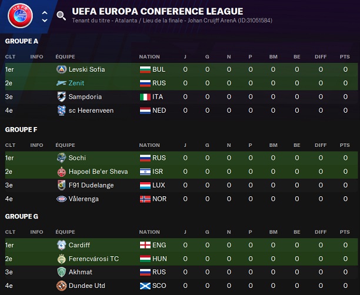The height and width of the screenshot is (295, 360).
Task: Sort Groupe F by DIFF column header
Action: click(321, 145)
